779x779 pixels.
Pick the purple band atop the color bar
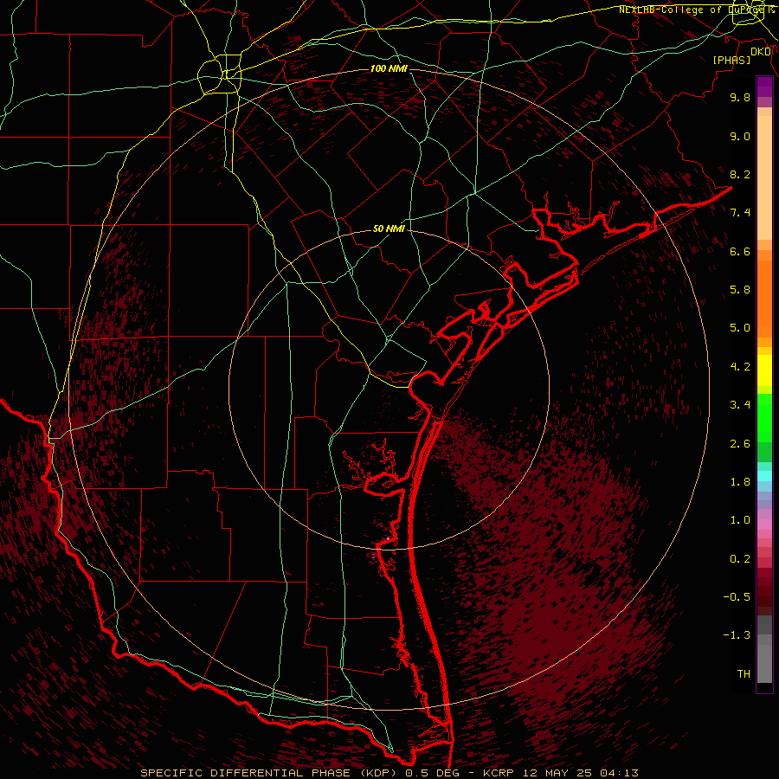764,87
